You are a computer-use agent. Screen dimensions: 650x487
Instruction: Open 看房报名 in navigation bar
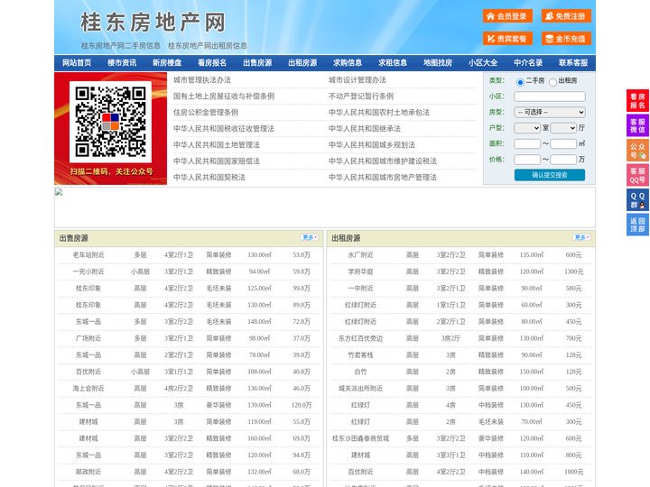pos(212,62)
